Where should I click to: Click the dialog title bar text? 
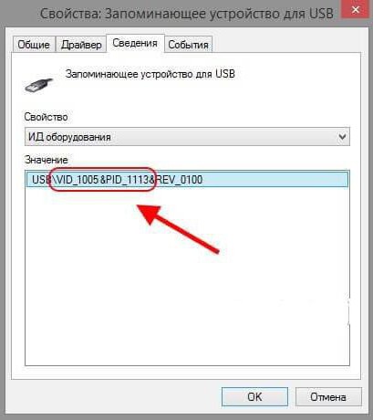pyautogui.click(x=186, y=14)
